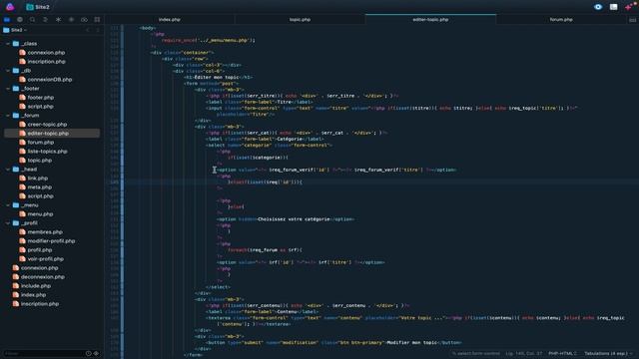This screenshot has width=639, height=359.
Task: Click the split editor icon beside tabs
Action: click(632, 20)
